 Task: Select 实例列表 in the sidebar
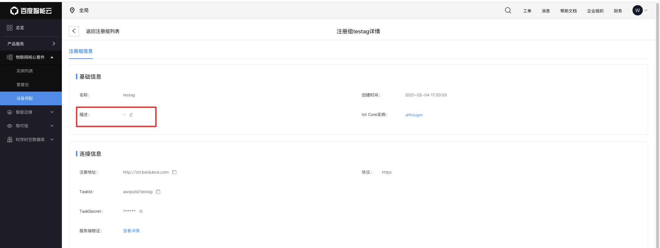[x=25, y=71]
